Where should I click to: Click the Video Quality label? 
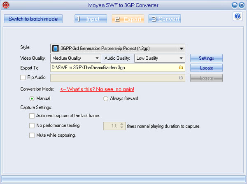point(33,58)
